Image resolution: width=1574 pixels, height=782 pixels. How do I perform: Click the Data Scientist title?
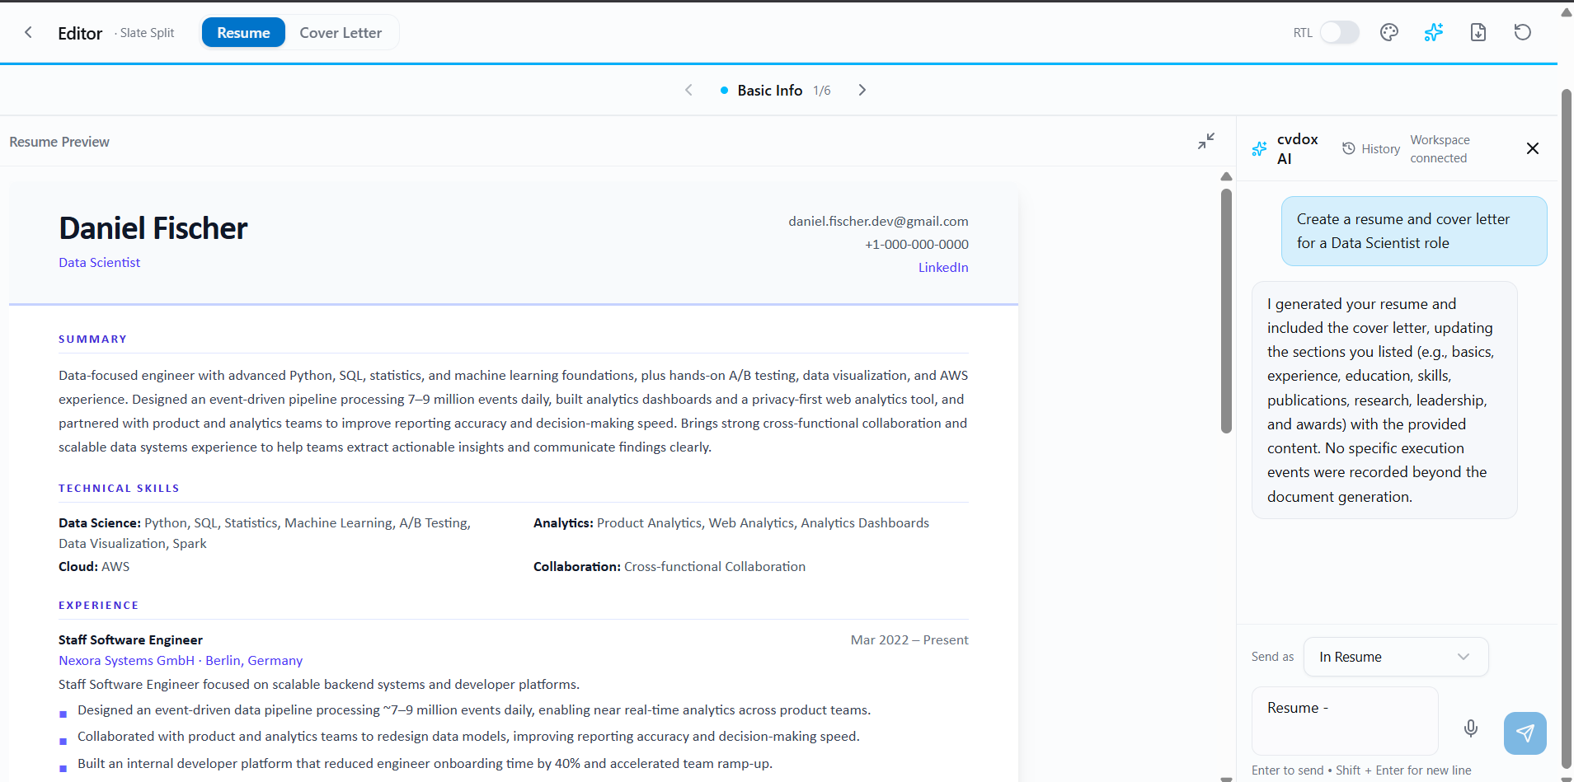click(x=99, y=262)
